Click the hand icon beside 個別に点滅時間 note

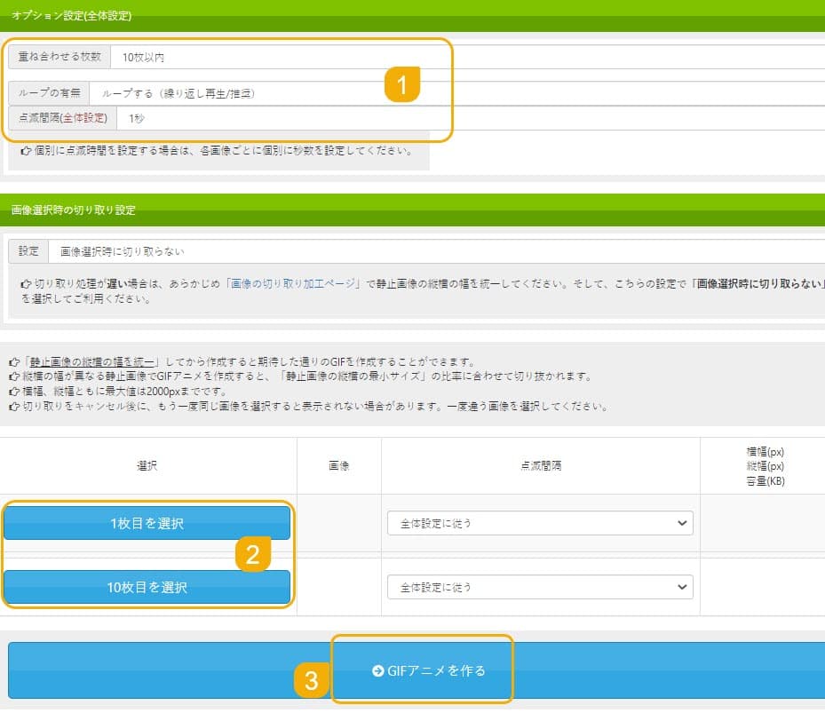(x=26, y=151)
